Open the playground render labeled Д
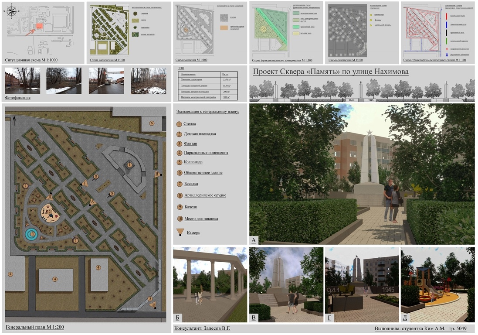The image size is (478, 335). [x=437, y=285]
